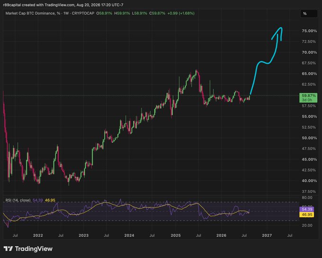Click the 2026 time axis label

click(x=221, y=235)
